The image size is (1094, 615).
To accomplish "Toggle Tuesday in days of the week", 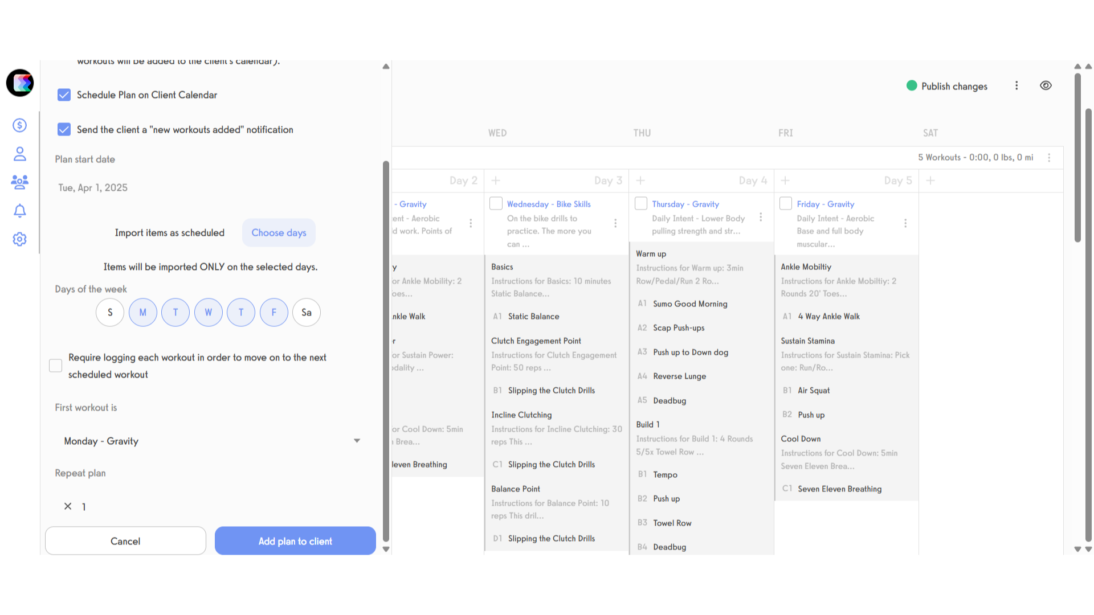I will (x=175, y=313).
